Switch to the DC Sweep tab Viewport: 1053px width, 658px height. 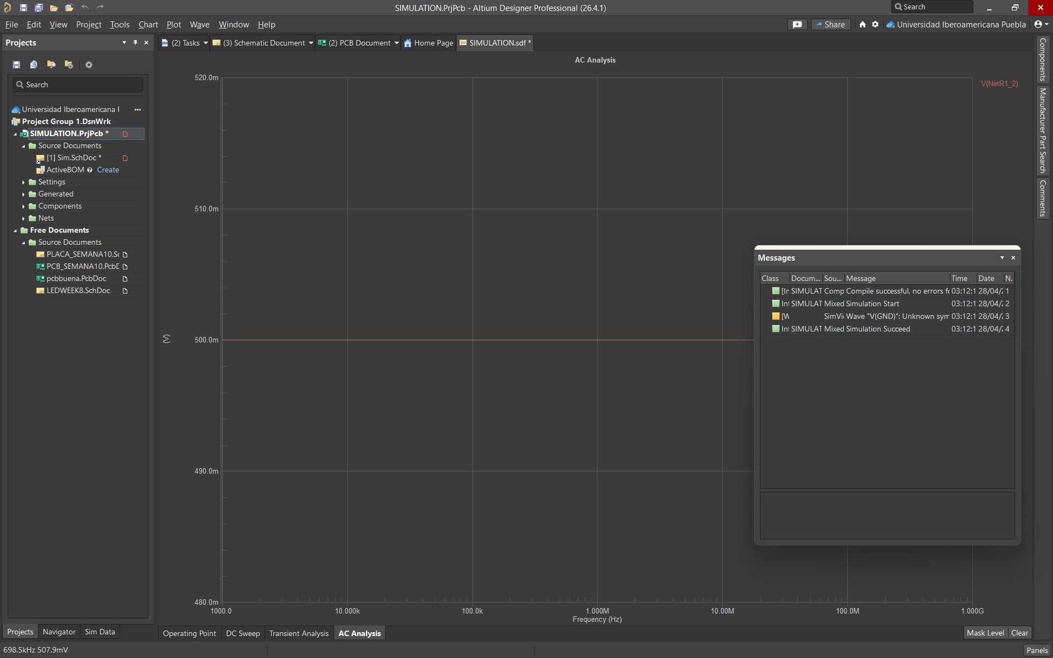(243, 633)
